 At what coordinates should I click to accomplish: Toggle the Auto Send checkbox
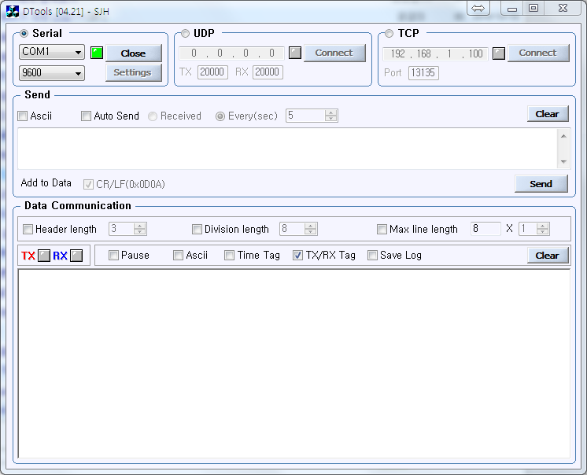tap(87, 116)
